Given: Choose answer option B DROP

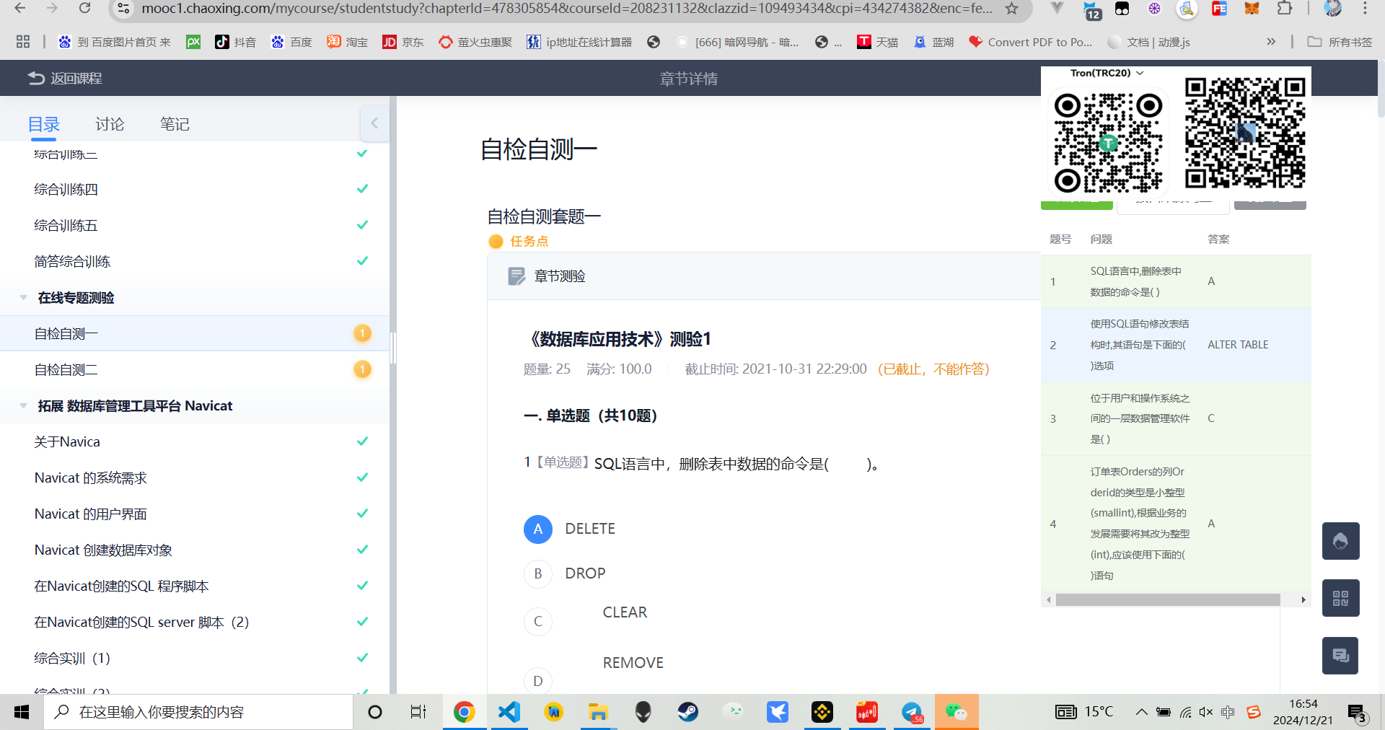Looking at the screenshot, I should (538, 573).
